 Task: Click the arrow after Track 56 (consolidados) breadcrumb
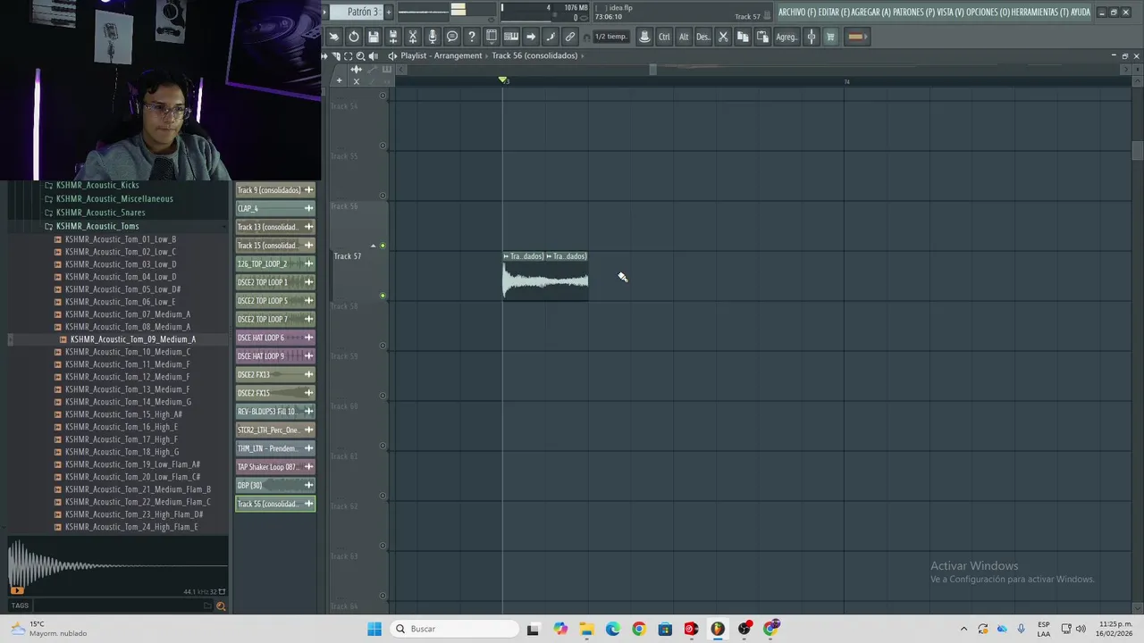coord(583,55)
